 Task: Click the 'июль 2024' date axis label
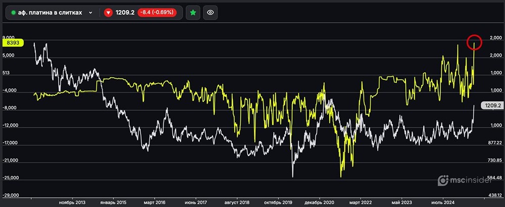coord(442,202)
